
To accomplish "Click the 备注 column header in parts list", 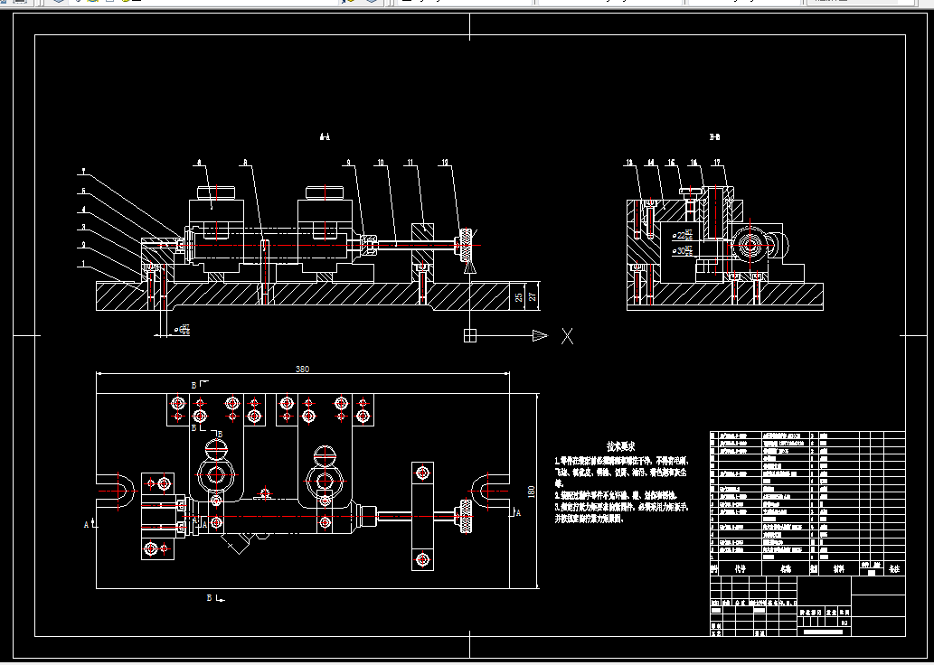I will click(894, 569).
